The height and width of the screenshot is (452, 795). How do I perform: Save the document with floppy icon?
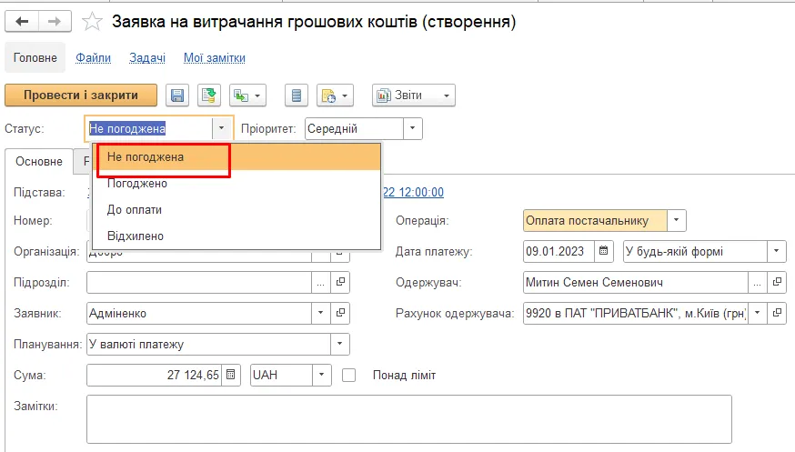click(177, 95)
